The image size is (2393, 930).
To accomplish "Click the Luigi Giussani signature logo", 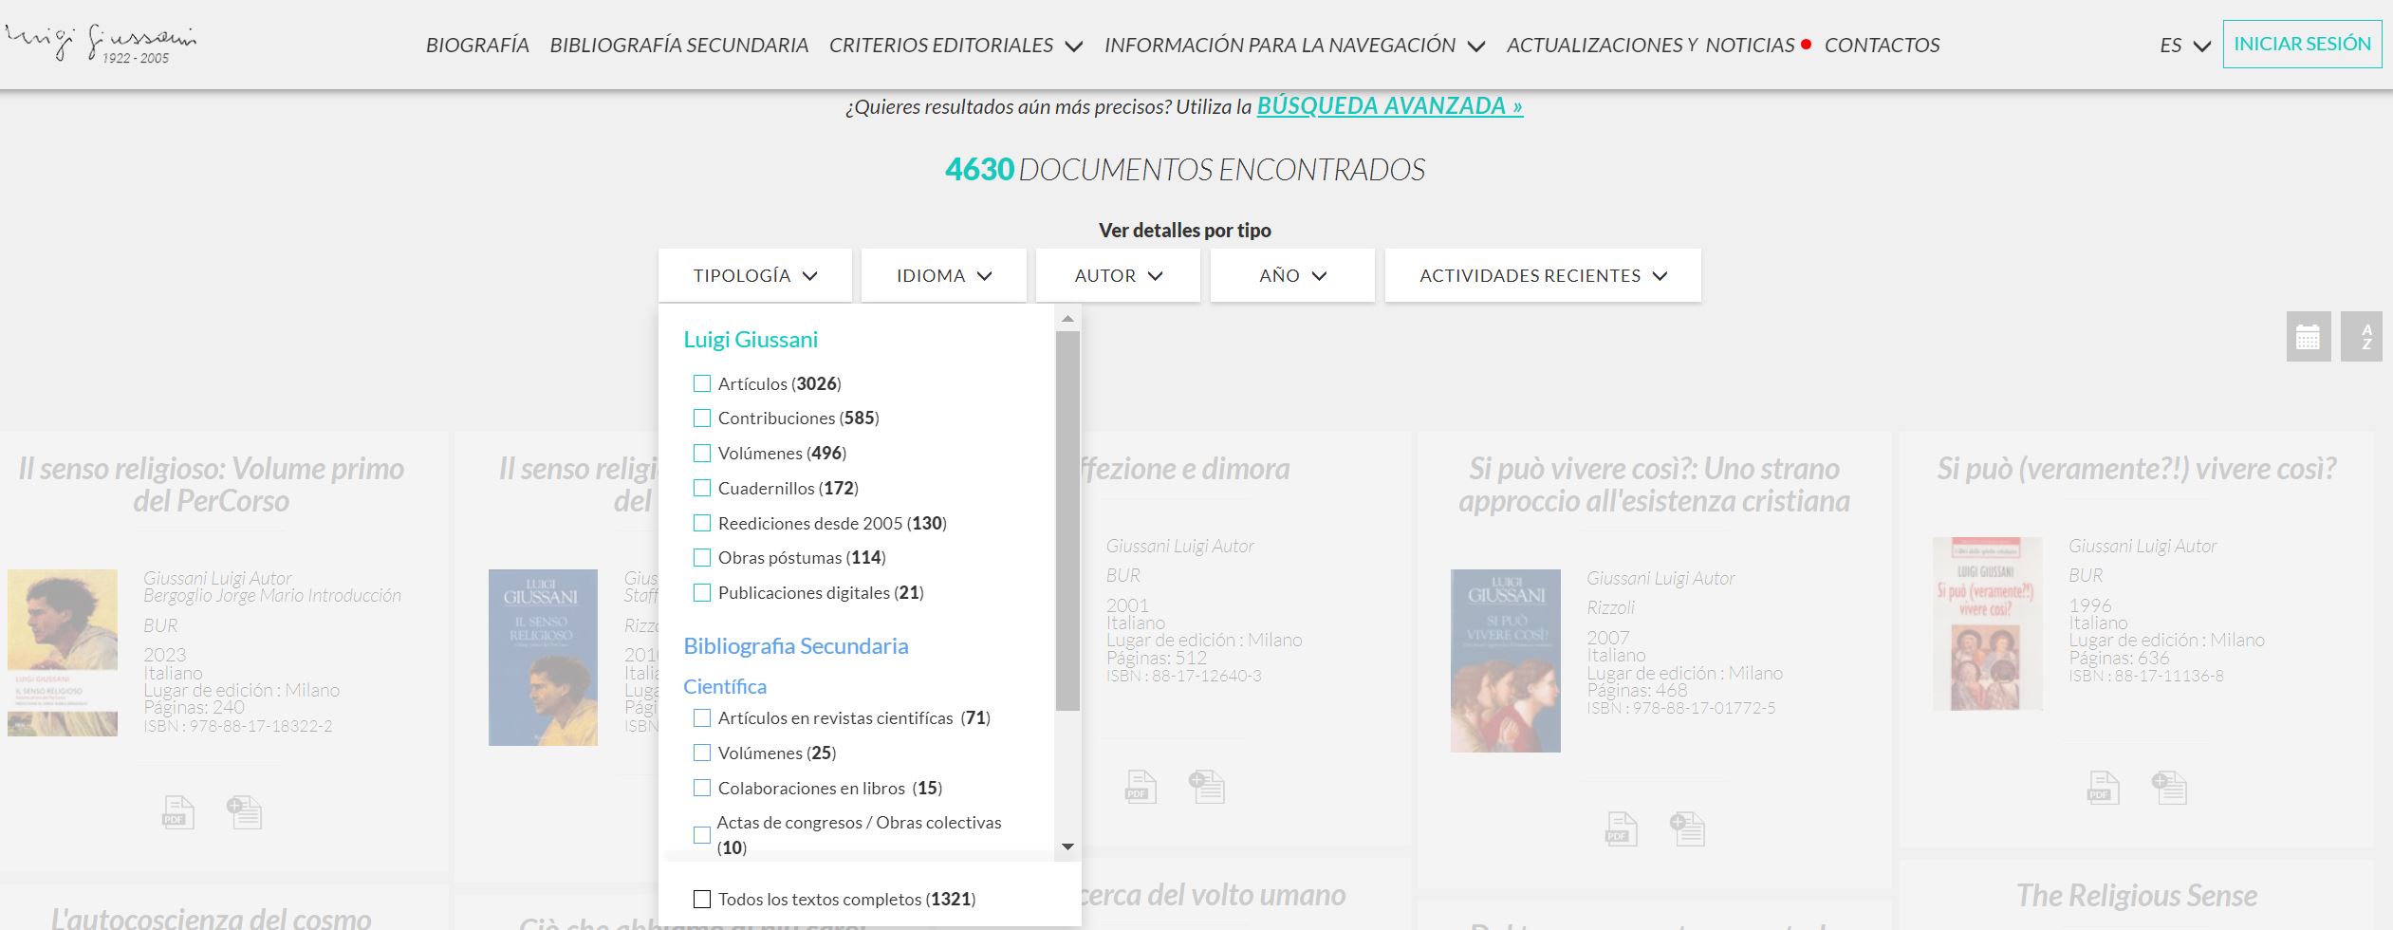I will (101, 43).
